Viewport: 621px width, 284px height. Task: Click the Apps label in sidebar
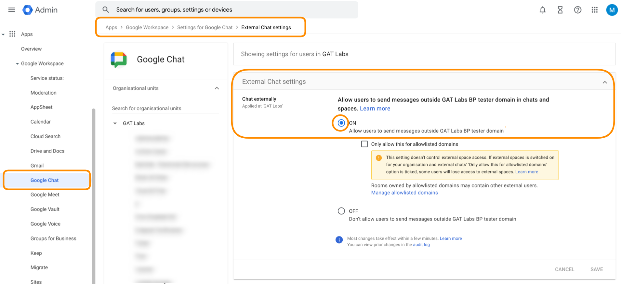[27, 34]
